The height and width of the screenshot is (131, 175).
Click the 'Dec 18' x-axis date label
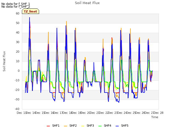(67, 113)
